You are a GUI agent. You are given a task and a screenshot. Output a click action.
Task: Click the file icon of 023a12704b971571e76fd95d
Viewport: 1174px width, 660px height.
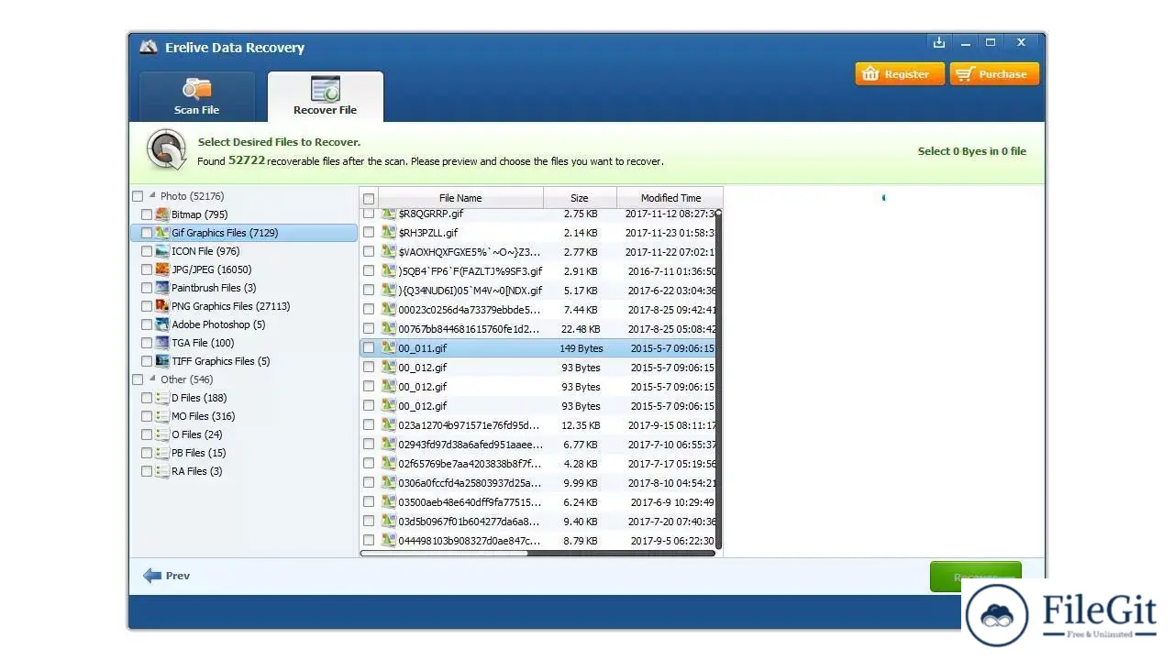click(x=389, y=425)
